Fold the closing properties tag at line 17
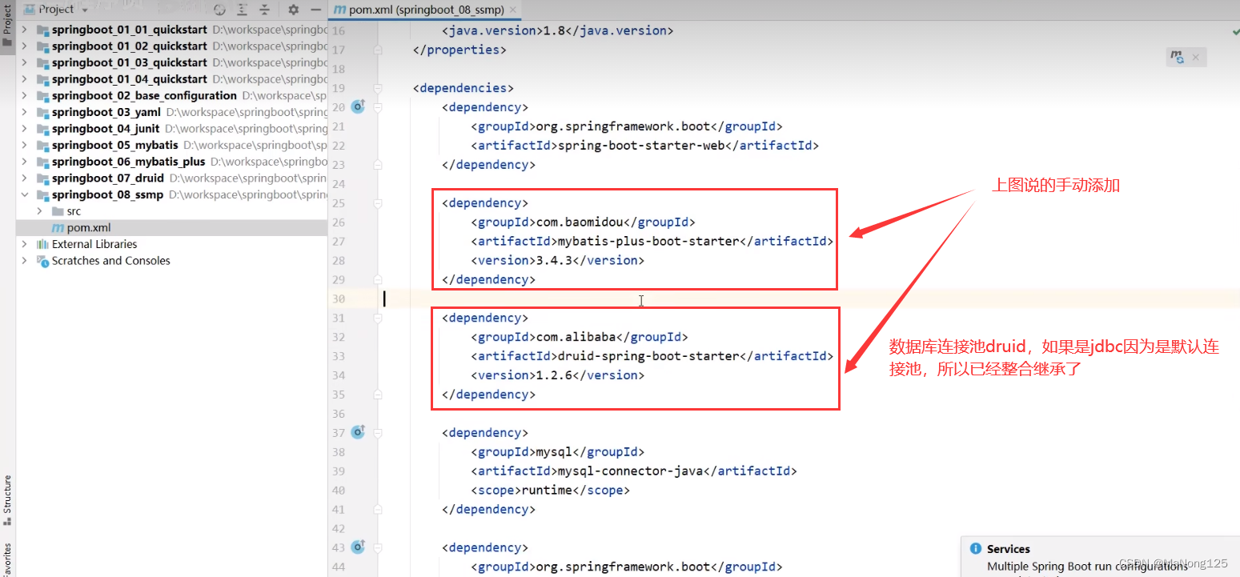Screen dimensions: 1240x577 coord(378,50)
